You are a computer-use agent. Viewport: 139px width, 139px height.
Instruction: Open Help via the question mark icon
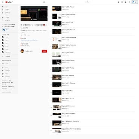3,74
